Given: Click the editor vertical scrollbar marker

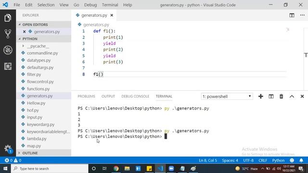Looking at the screenshot, I should point(306,55).
